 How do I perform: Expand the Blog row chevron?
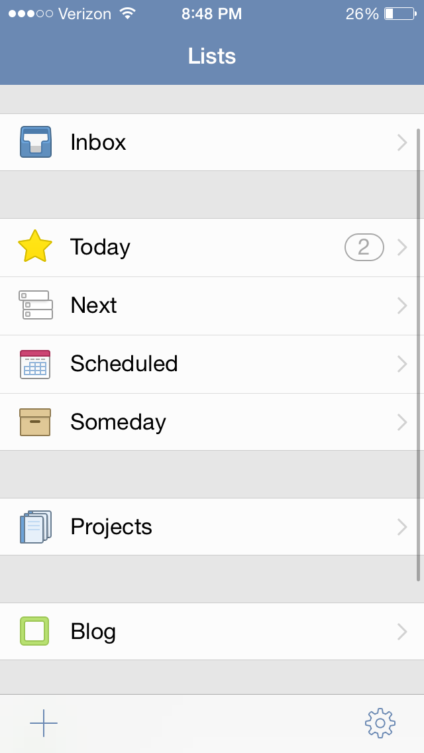[401, 632]
